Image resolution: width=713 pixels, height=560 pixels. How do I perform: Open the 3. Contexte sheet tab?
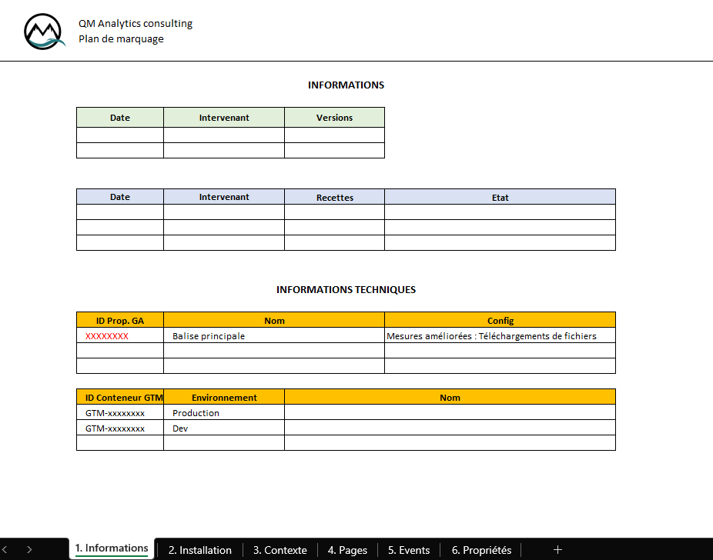pyautogui.click(x=280, y=550)
